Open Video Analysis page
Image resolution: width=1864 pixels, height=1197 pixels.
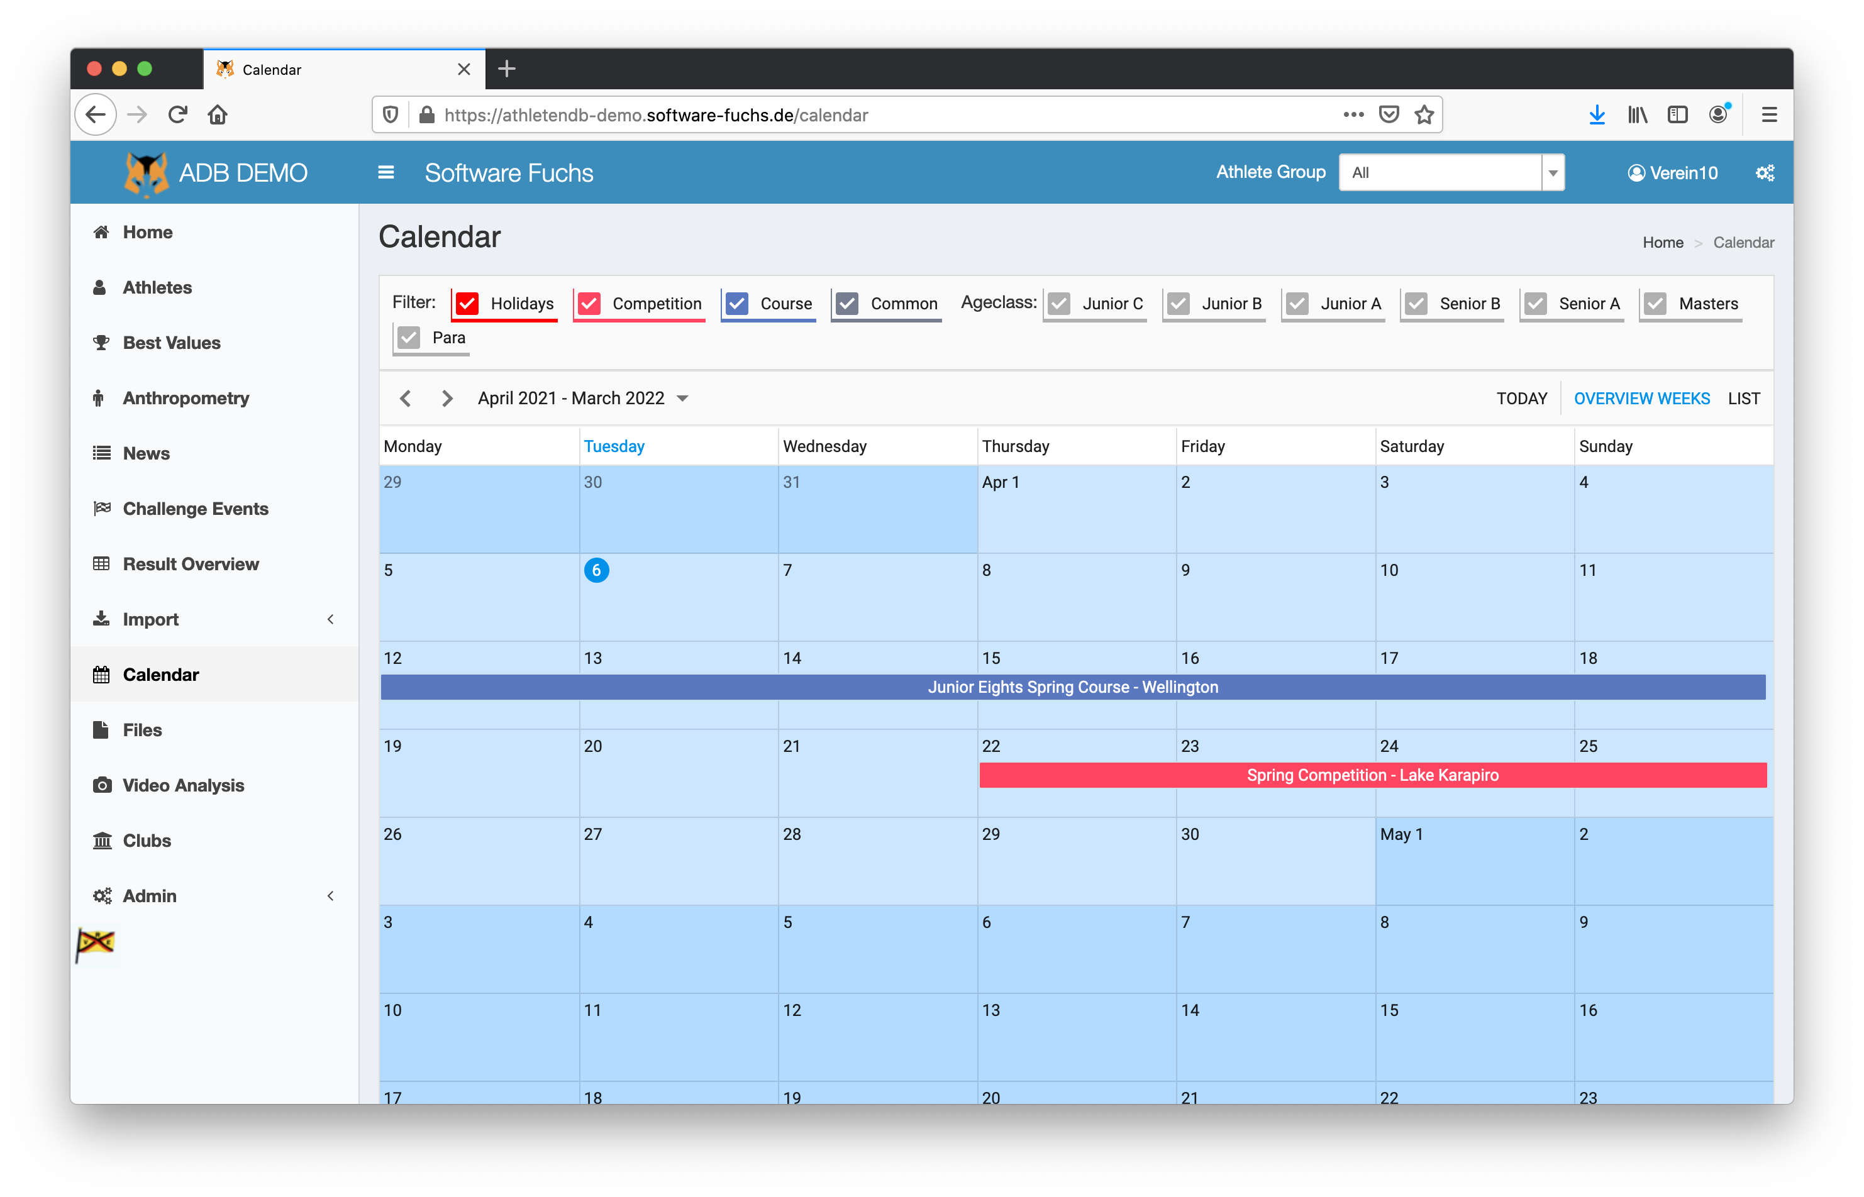click(x=184, y=785)
